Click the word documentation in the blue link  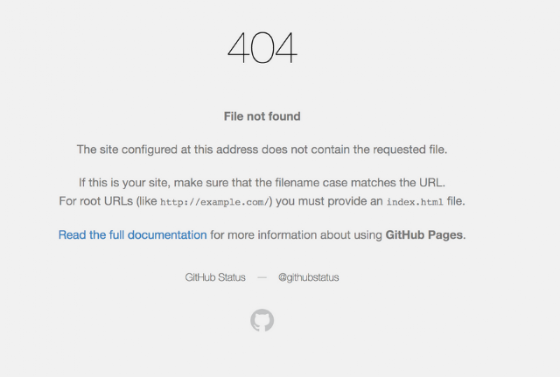click(167, 235)
